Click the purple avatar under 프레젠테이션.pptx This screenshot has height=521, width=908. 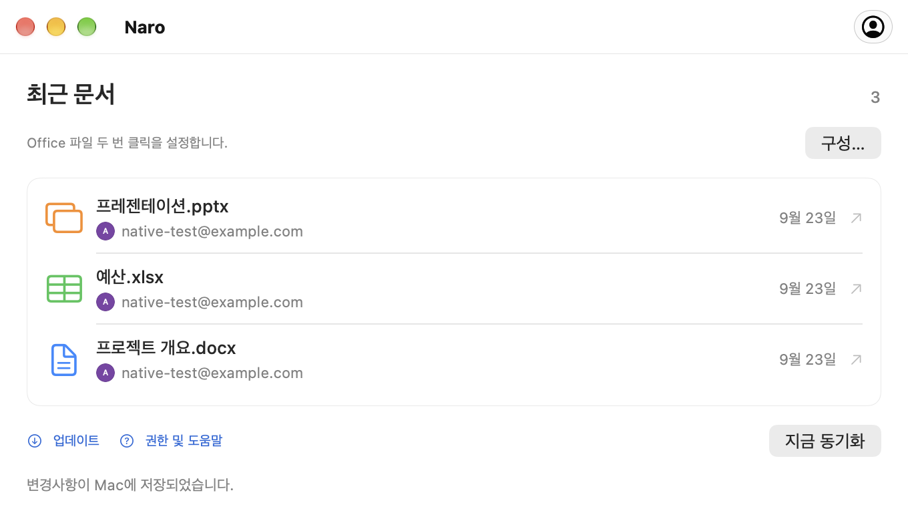point(105,231)
